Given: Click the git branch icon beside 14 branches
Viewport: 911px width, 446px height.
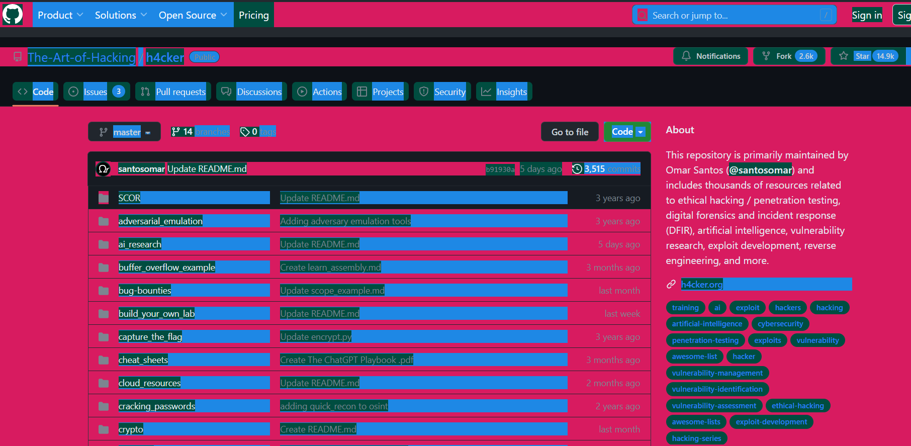Looking at the screenshot, I should [x=175, y=132].
